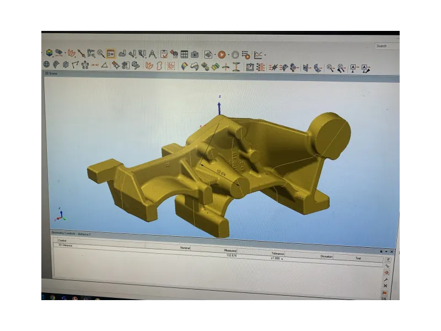Click the gray camera capture icon

click(x=195, y=55)
